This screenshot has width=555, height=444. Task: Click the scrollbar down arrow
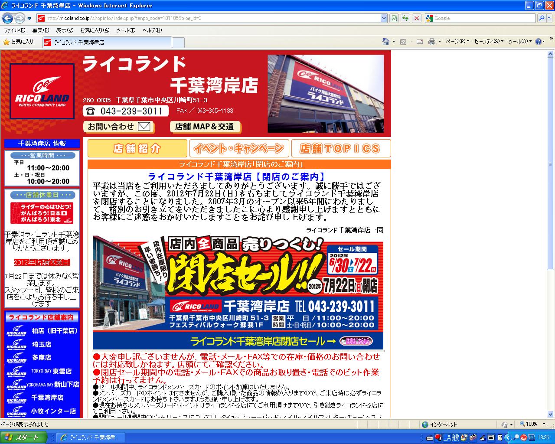point(551,414)
